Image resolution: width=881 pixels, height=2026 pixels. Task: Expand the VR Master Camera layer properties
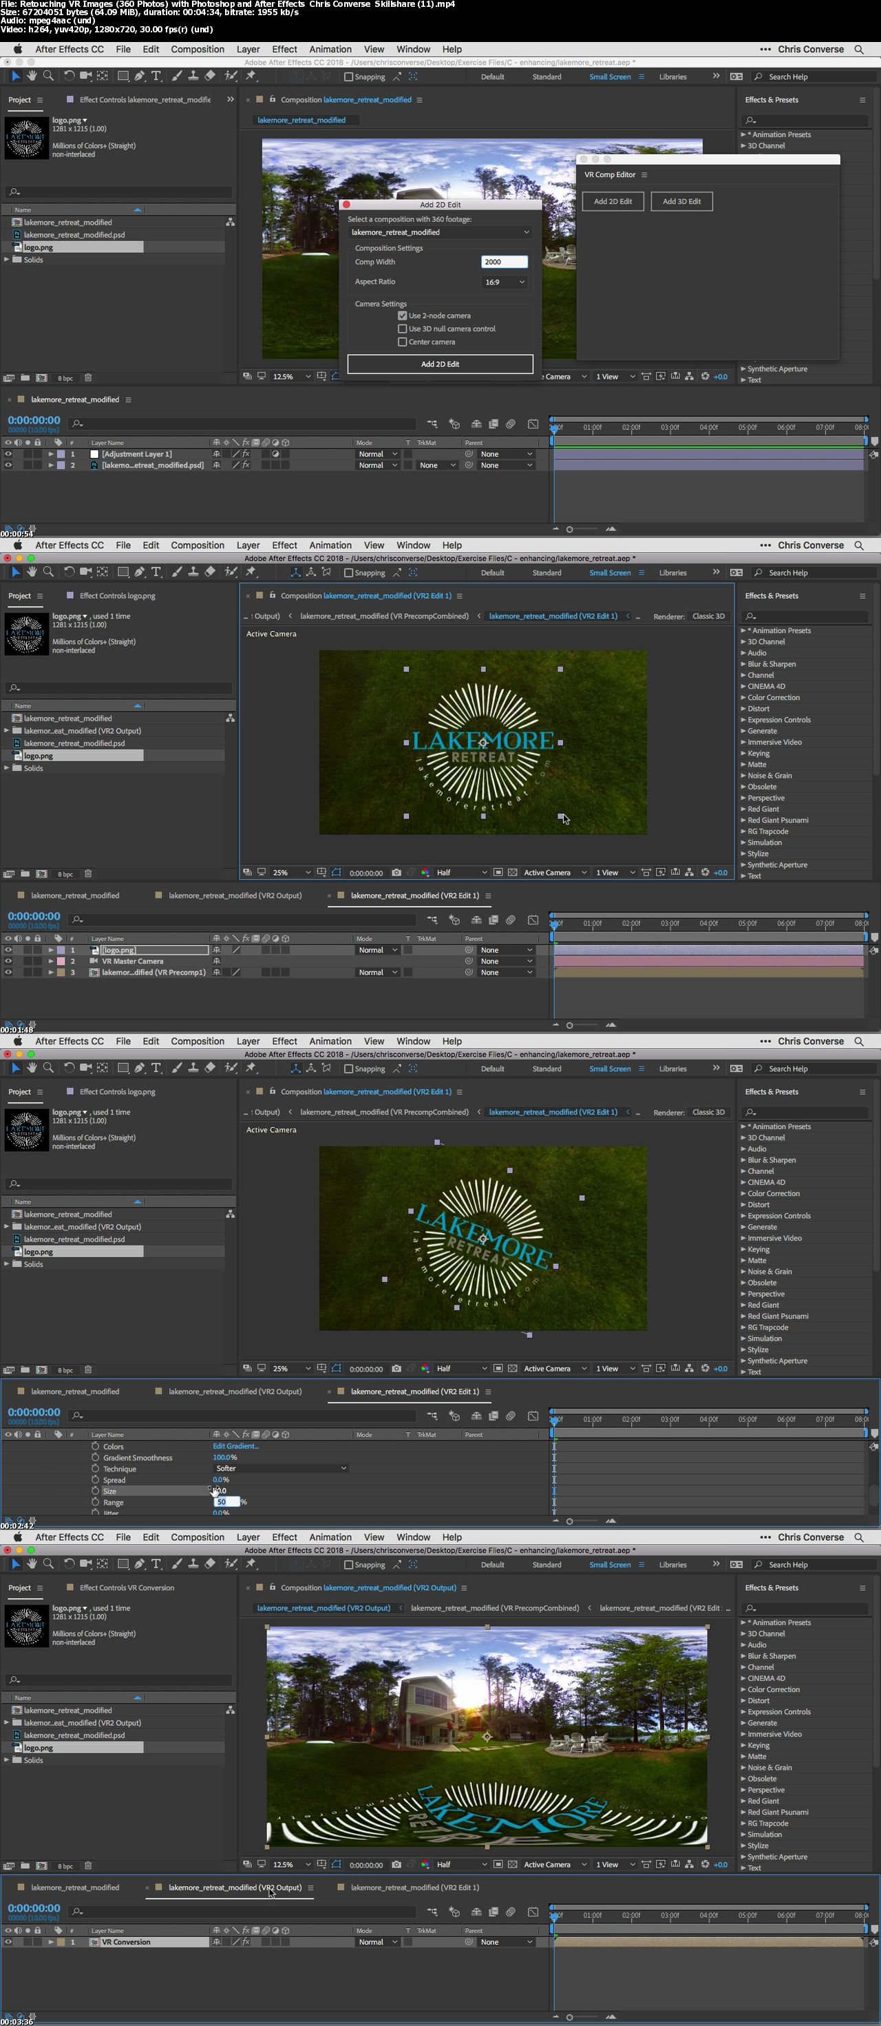coord(51,961)
